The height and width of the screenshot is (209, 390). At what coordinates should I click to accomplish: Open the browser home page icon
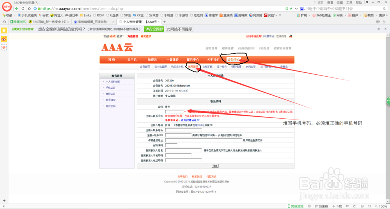click(x=29, y=9)
